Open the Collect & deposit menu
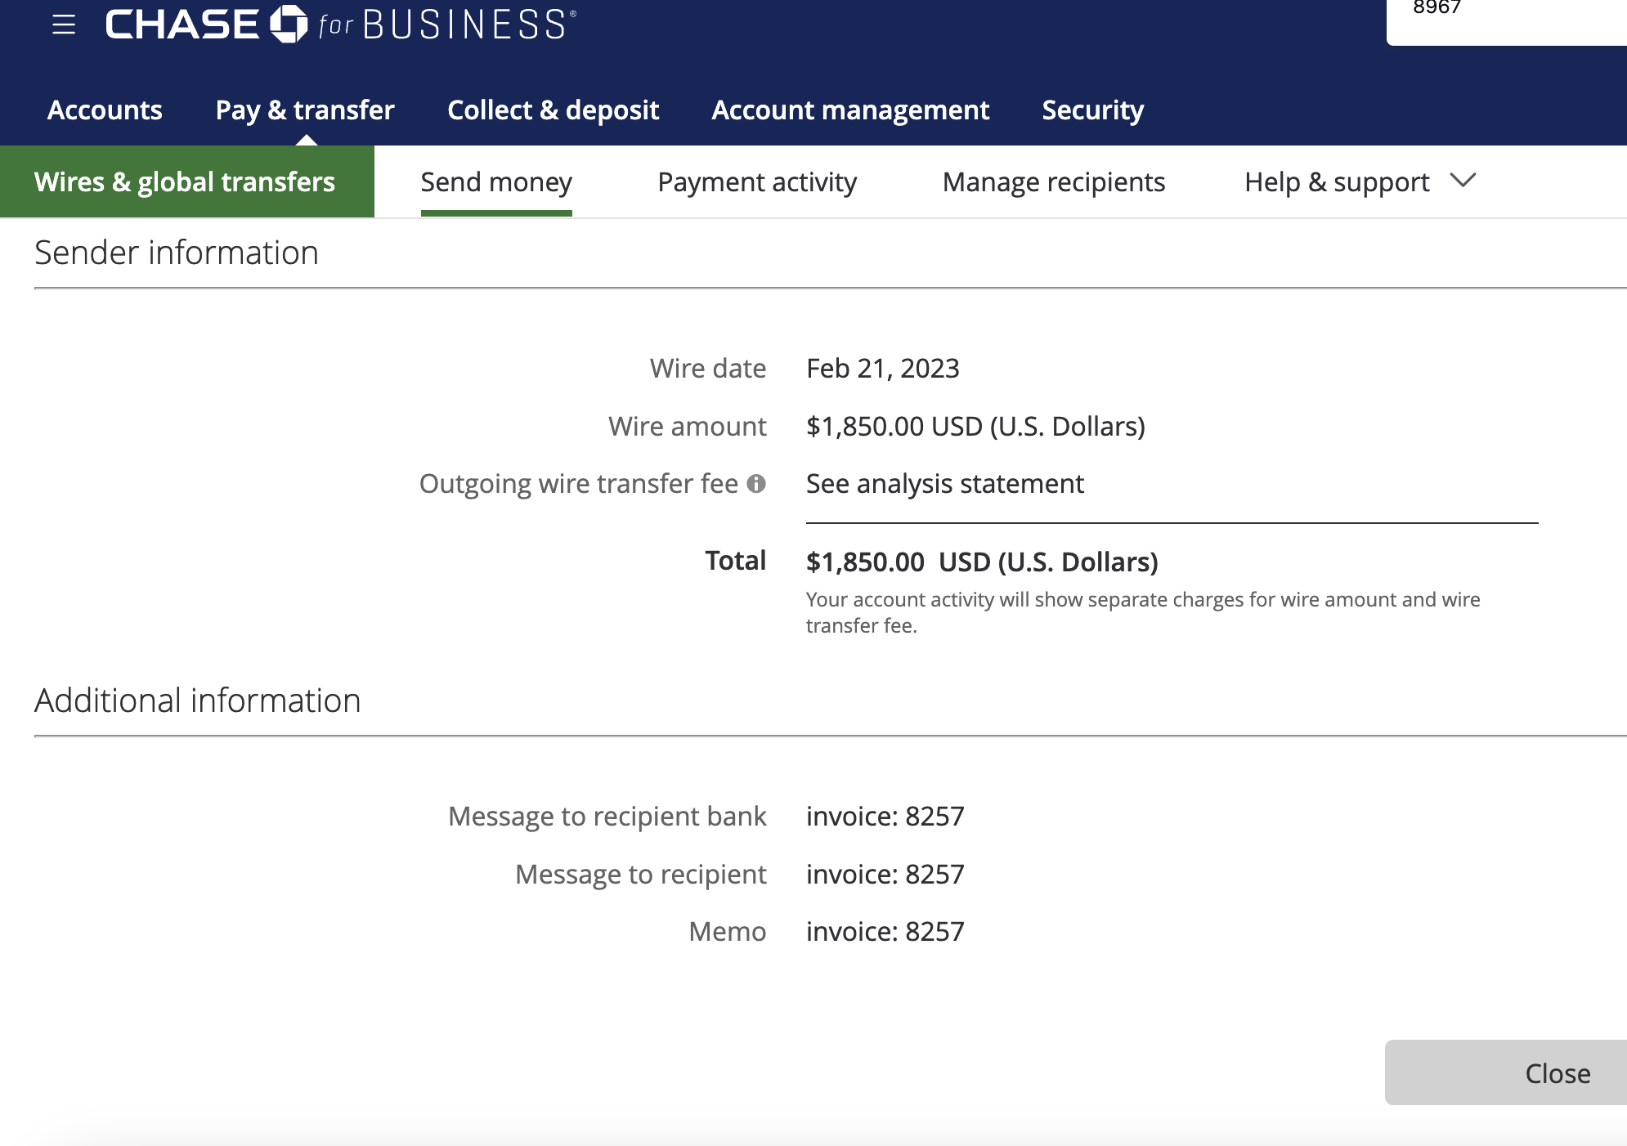The width and height of the screenshot is (1627, 1146). (553, 110)
